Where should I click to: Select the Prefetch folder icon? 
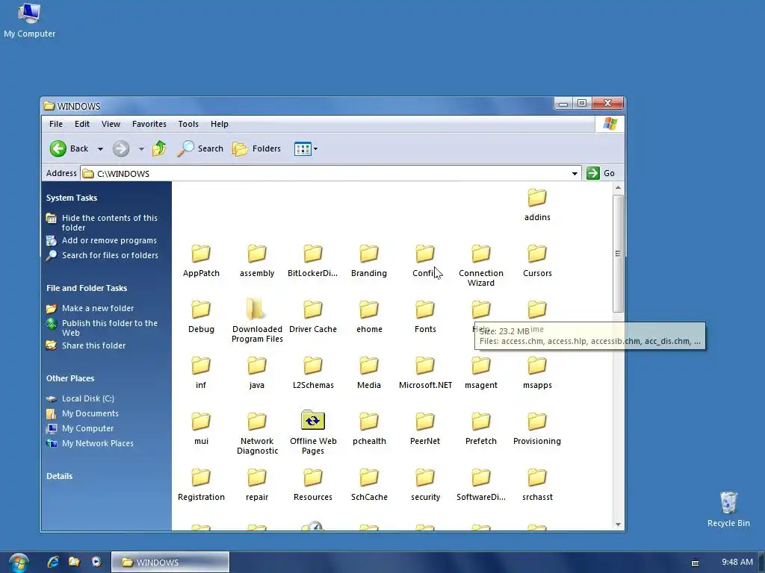click(481, 422)
